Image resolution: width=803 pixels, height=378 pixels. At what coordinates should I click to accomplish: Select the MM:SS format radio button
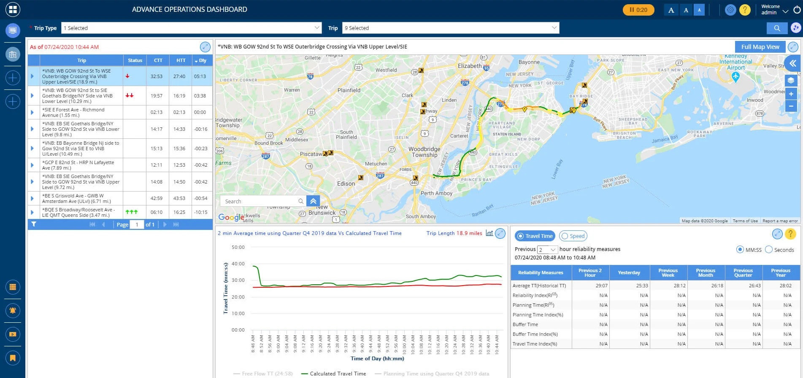click(740, 249)
